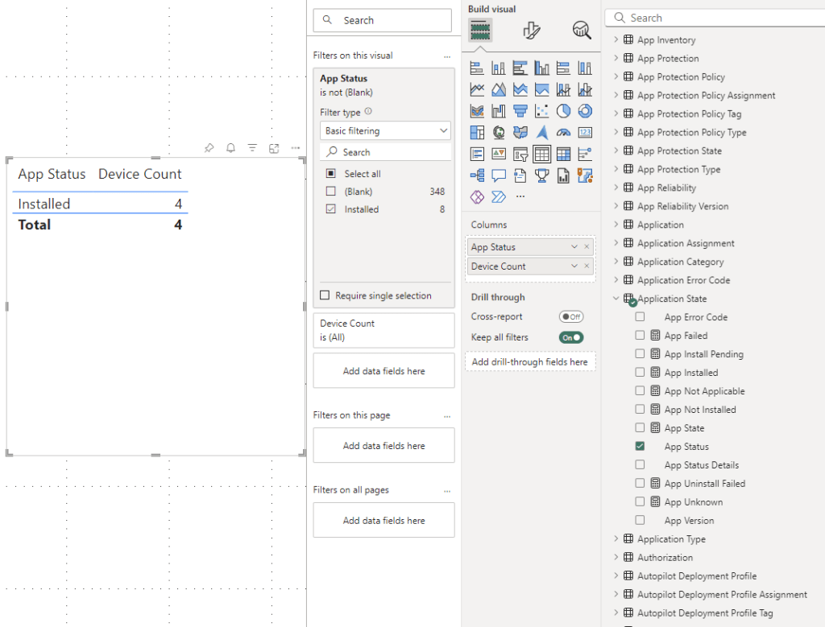This screenshot has width=825, height=627.
Task: Select the pie chart visual
Action: [563, 111]
